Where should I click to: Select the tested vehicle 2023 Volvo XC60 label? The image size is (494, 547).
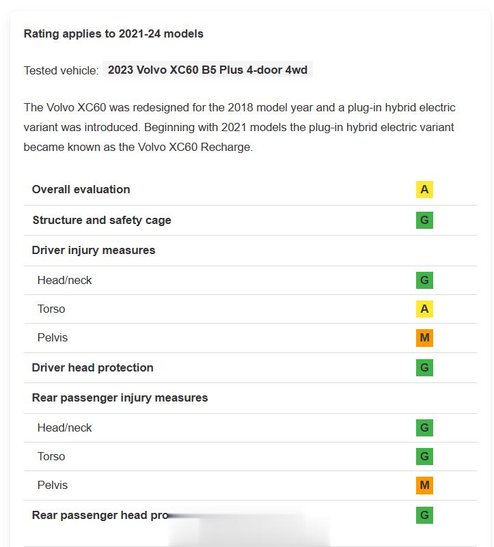pyautogui.click(x=208, y=70)
